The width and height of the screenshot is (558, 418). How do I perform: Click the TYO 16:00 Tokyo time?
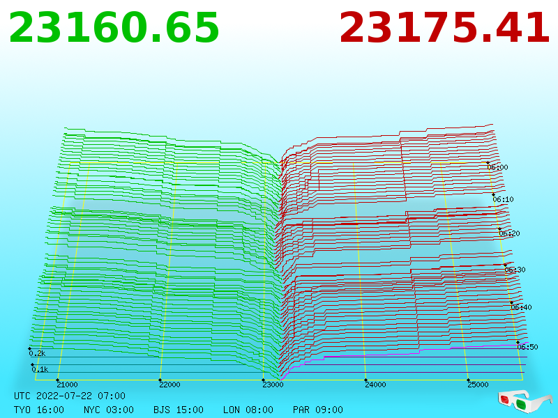(39, 410)
